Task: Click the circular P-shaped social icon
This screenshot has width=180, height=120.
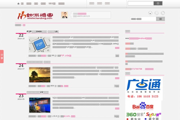Action: click(x=157, y=13)
